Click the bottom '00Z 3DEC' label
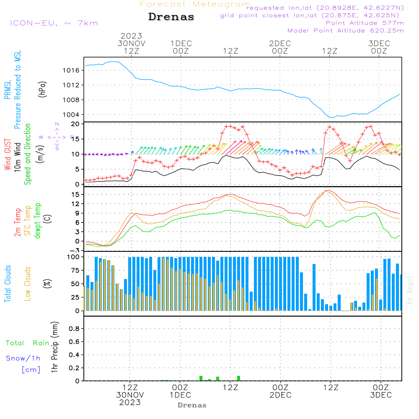Image resolution: width=419 pixels, height=419 pixels. [381, 391]
